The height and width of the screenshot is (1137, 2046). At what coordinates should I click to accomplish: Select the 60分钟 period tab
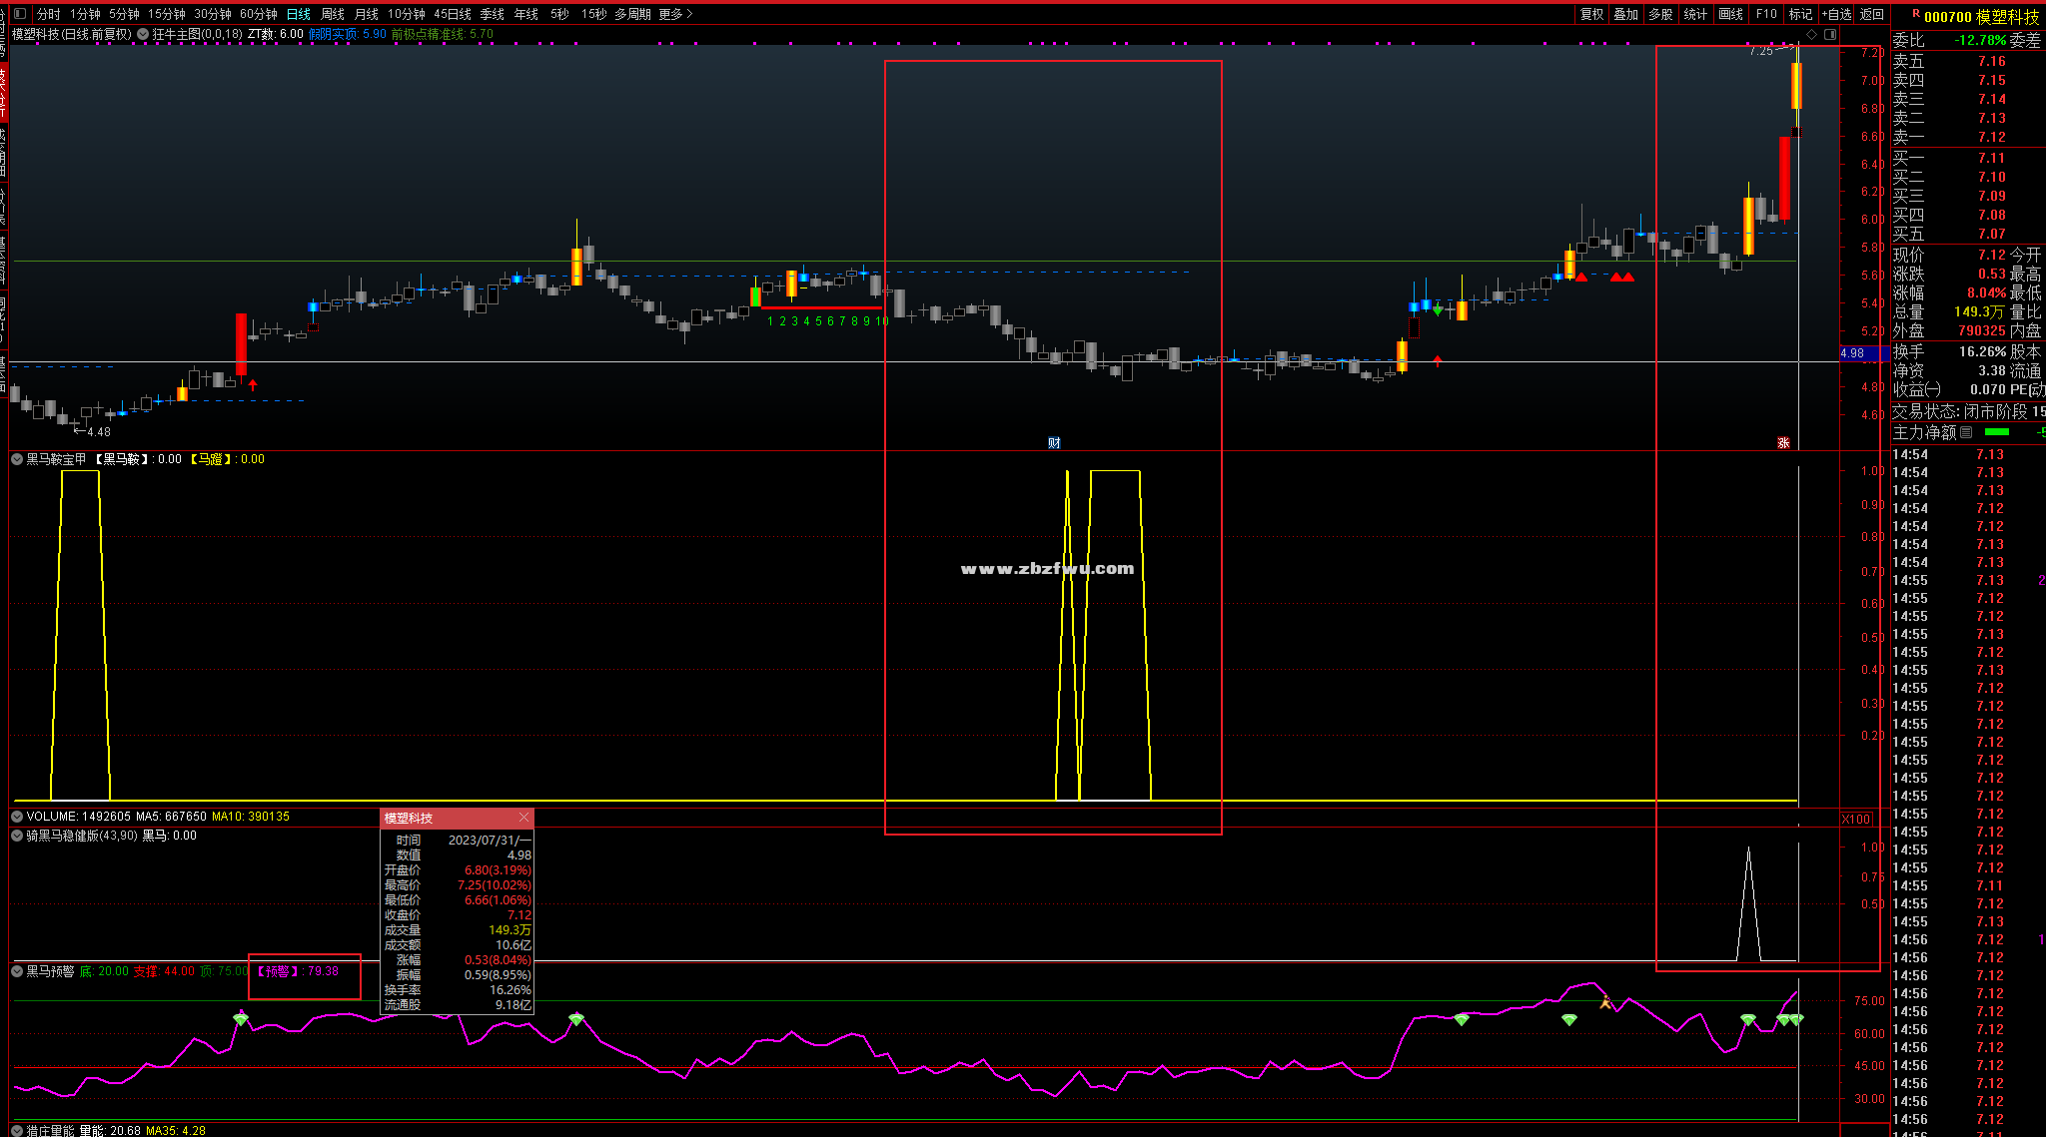click(259, 14)
